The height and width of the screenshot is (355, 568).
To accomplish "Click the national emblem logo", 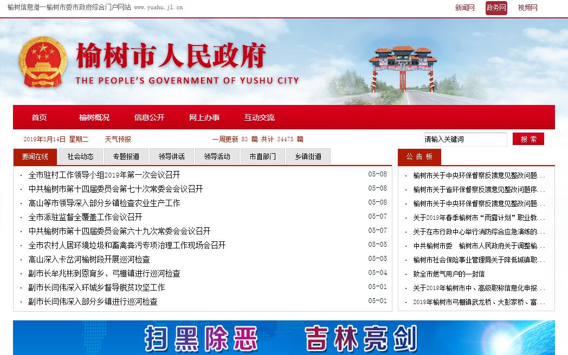I will click(43, 62).
